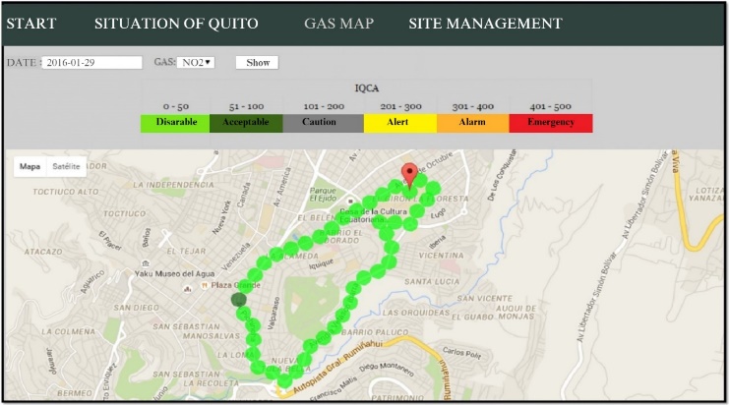
Task: Switch map to Mapa view
Action: [30, 166]
